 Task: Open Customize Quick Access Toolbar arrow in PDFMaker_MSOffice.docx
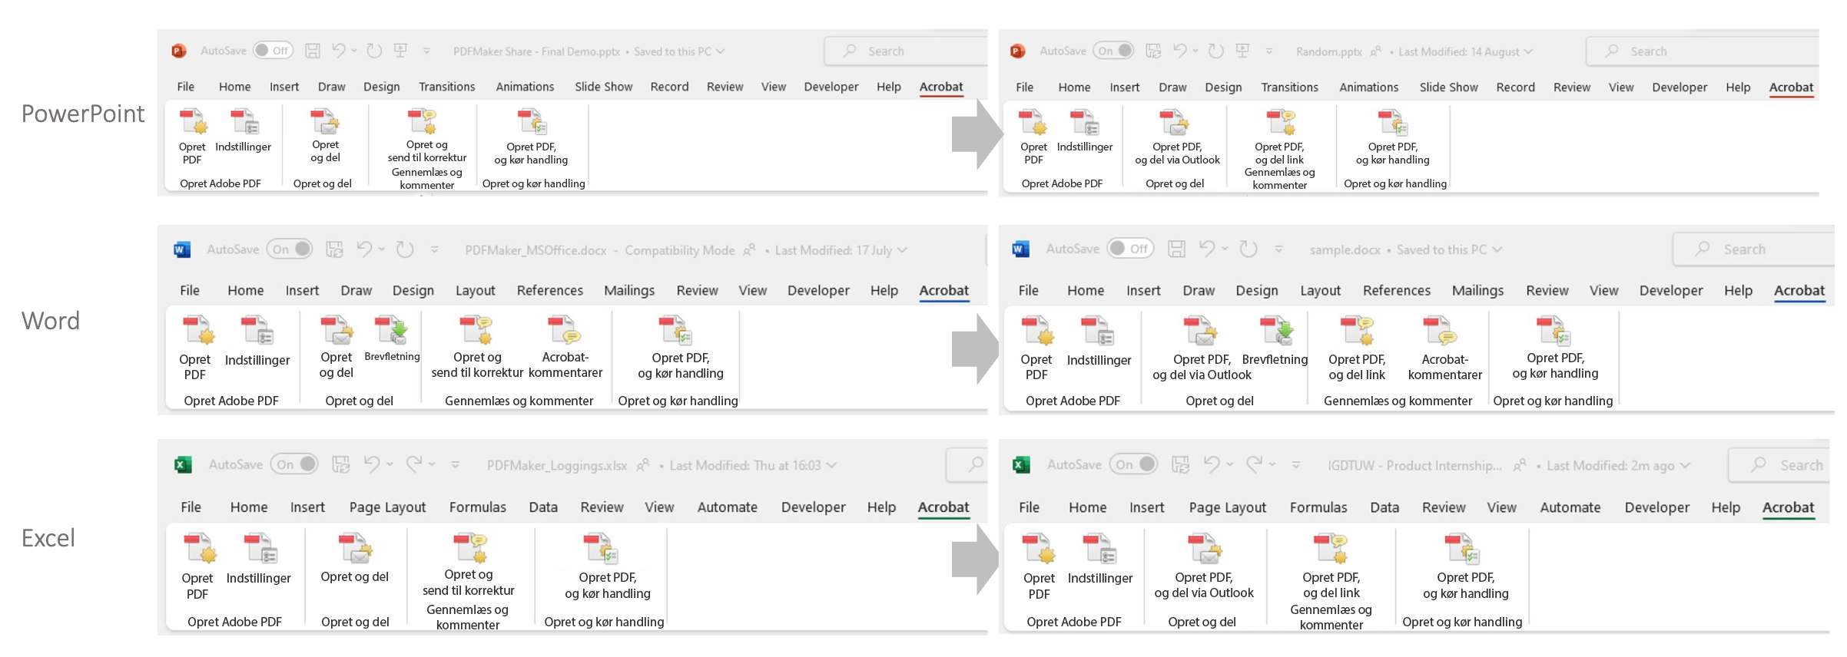[x=435, y=249]
